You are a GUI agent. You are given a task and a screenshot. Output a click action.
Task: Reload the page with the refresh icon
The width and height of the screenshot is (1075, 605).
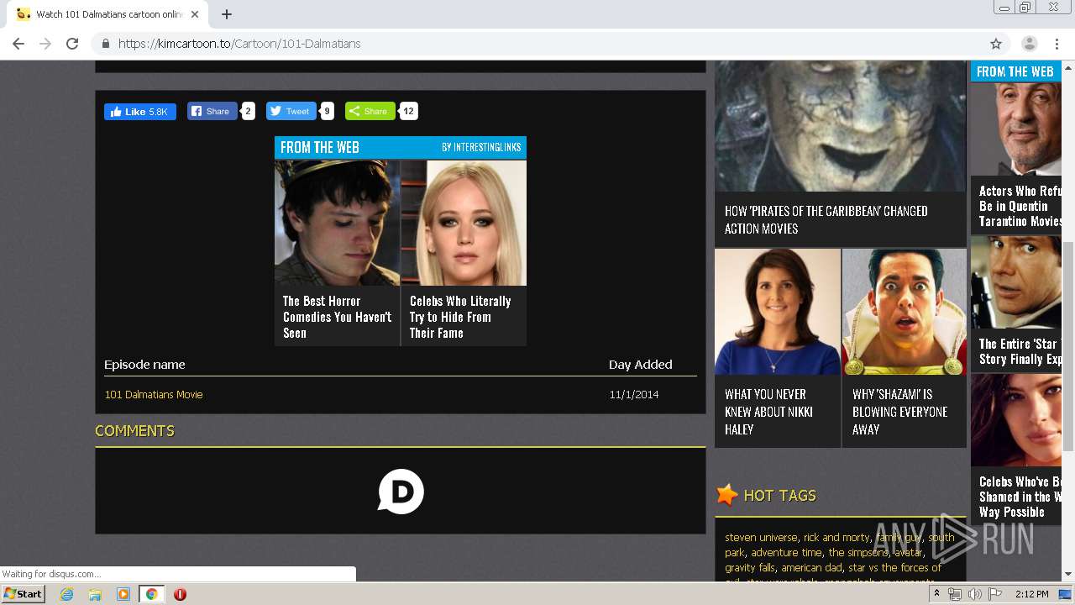pyautogui.click(x=72, y=44)
